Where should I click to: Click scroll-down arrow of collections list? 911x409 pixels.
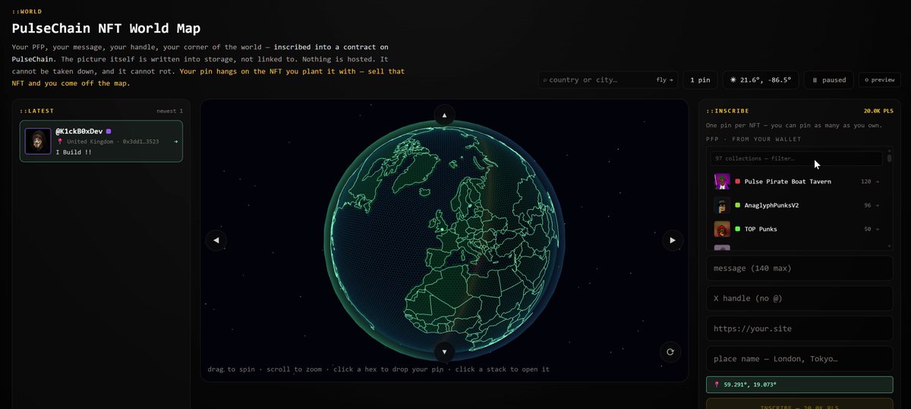pyautogui.click(x=889, y=245)
